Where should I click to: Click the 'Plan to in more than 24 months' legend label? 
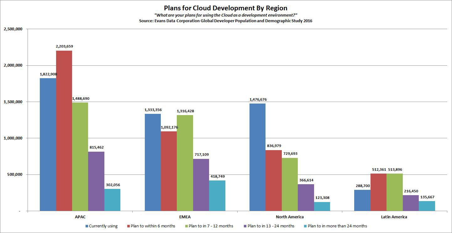click(x=337, y=226)
